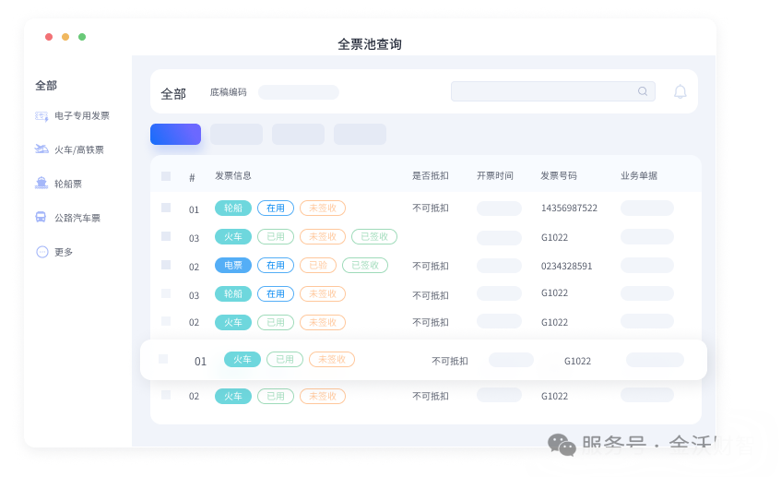Click invoice number 14356987522

pyautogui.click(x=569, y=208)
